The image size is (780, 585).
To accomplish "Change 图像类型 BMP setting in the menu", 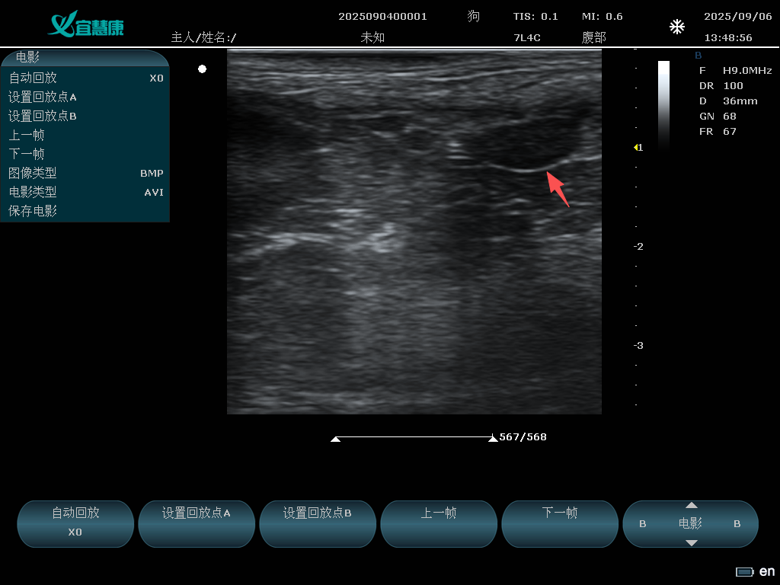I will 85,173.
